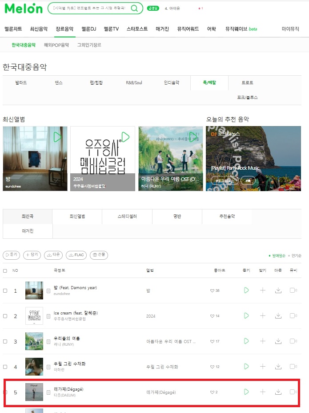The width and height of the screenshot is (309, 413).
Task: Select the 인기순 sort option
Action: pyautogui.click(x=296, y=255)
